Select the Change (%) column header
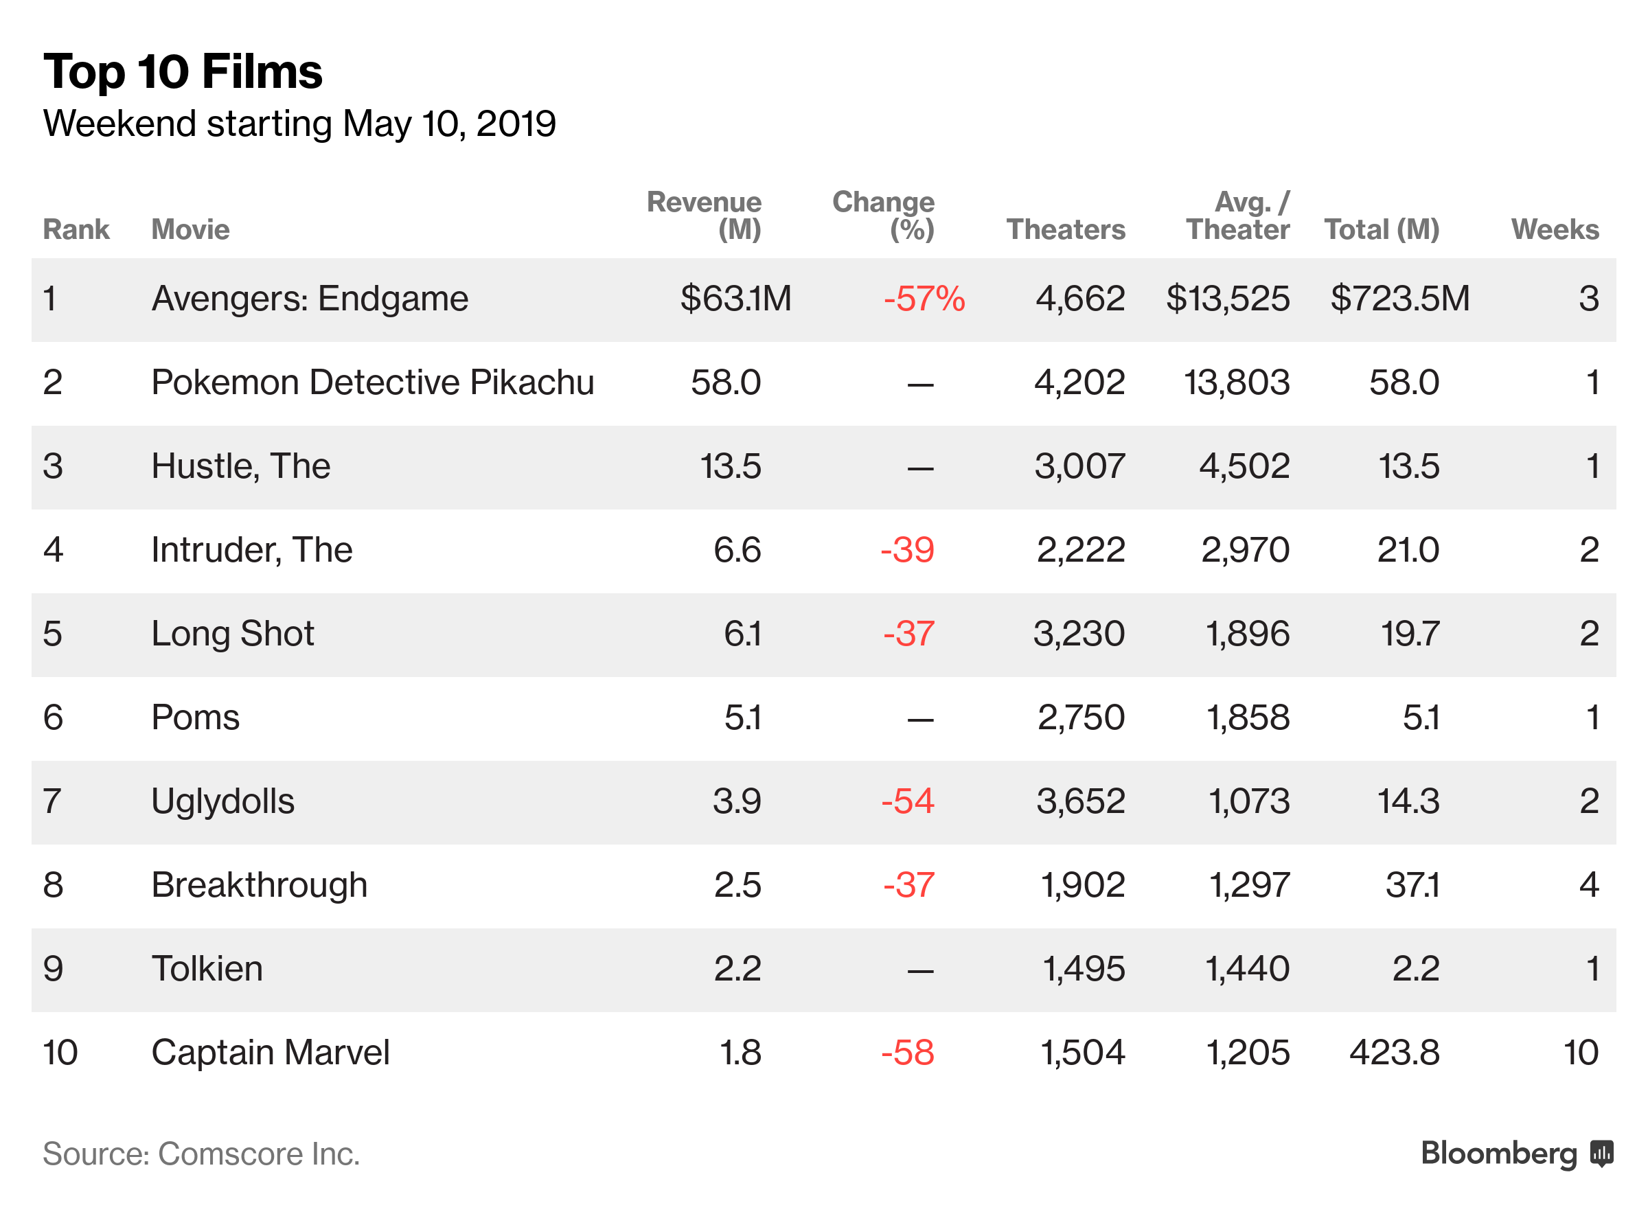 pos(882,216)
